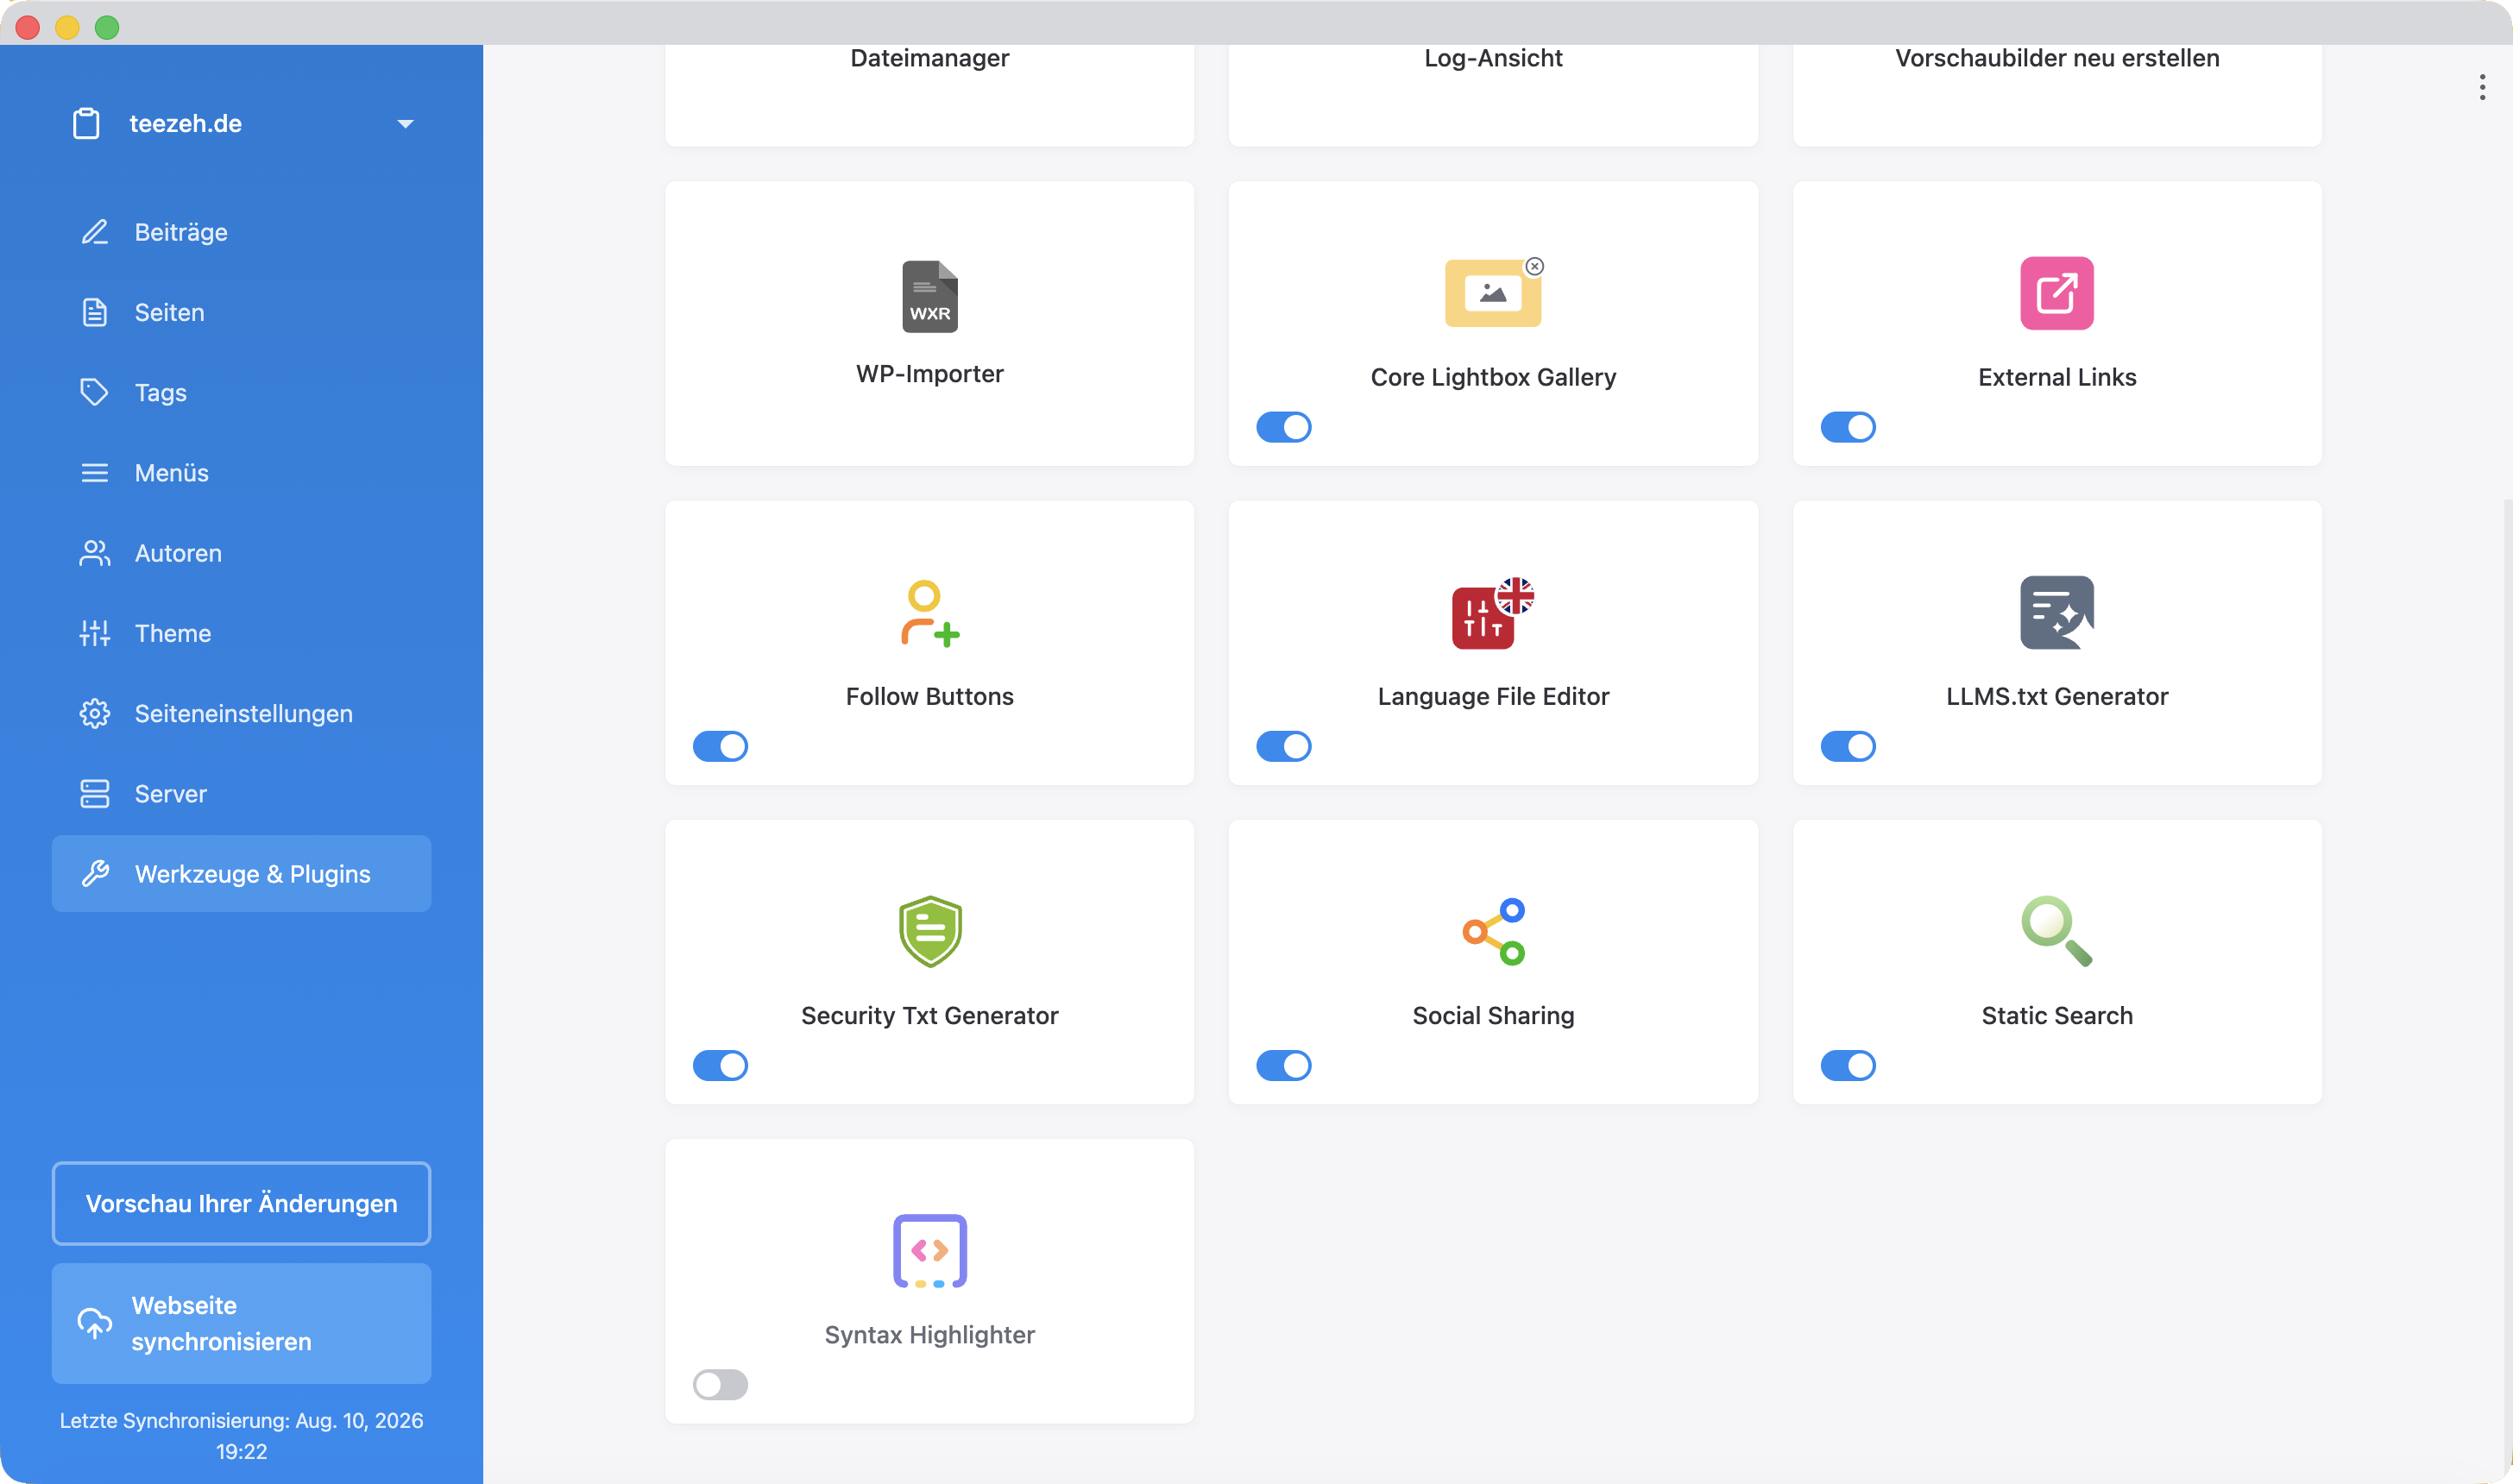Click the Social Sharing title
2513x1484 pixels.
(1493, 1015)
